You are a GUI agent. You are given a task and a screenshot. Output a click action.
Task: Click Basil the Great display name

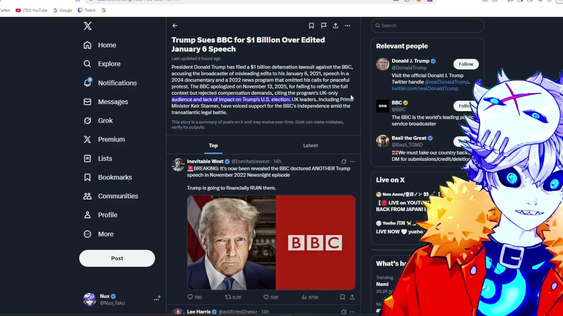[409, 138]
